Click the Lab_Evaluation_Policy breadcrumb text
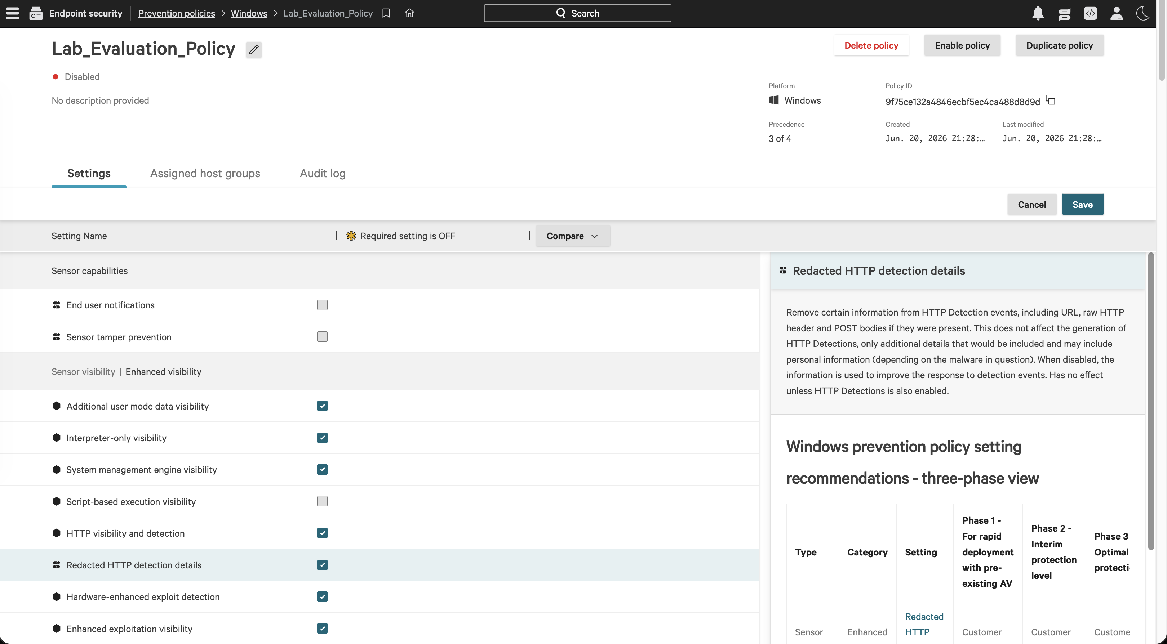Viewport: 1167px width, 644px height. [328, 13]
